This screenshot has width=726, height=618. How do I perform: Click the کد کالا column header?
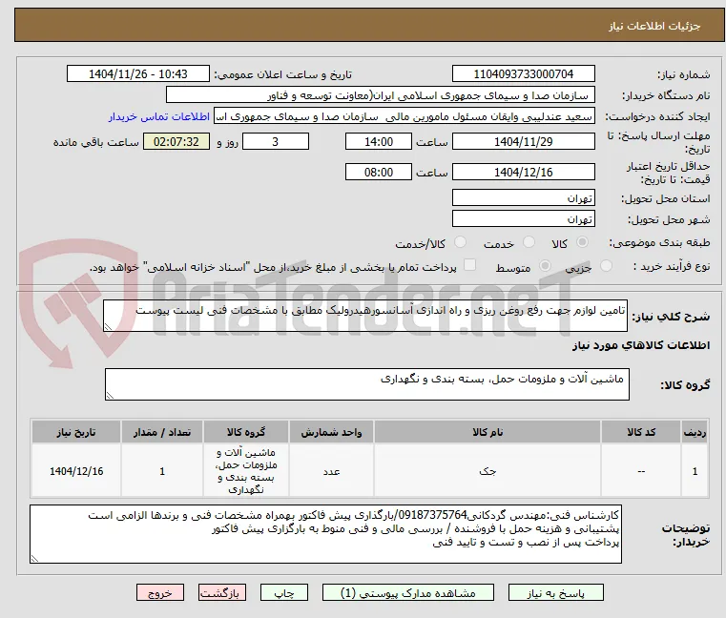tap(641, 432)
